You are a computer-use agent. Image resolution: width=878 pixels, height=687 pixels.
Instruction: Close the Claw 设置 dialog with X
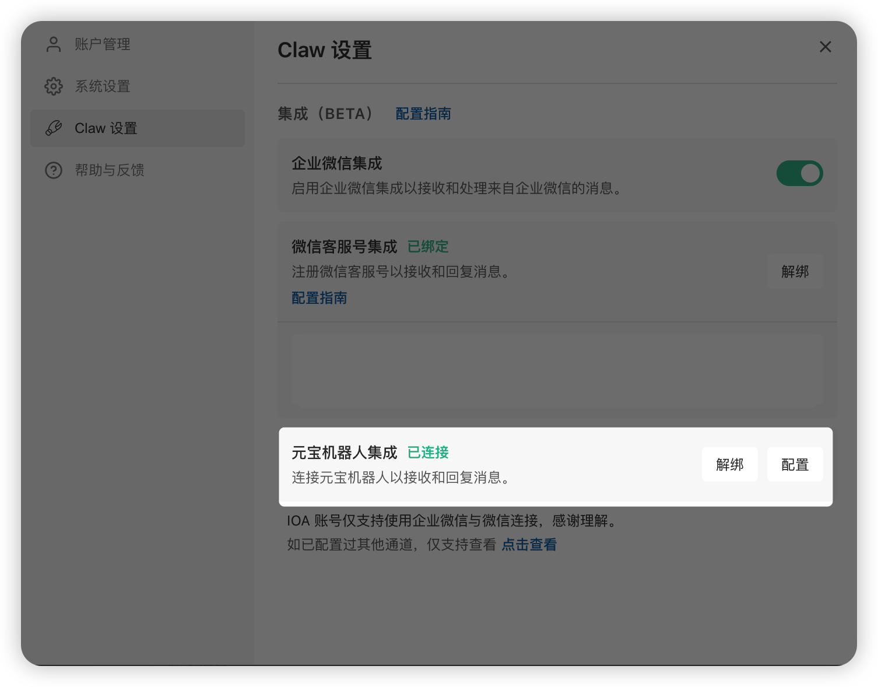coord(825,47)
